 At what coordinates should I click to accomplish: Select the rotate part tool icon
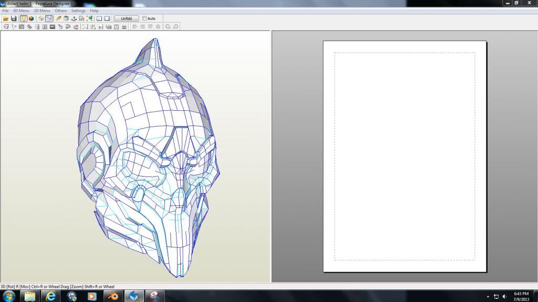click(14, 27)
